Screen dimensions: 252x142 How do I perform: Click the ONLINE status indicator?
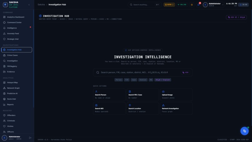coord(182,5)
